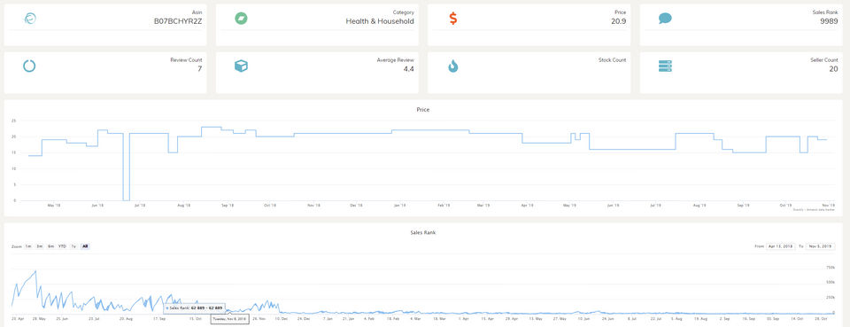This screenshot has height=327, width=850.
Task: Click the average review value 4.4
Action: pos(409,69)
